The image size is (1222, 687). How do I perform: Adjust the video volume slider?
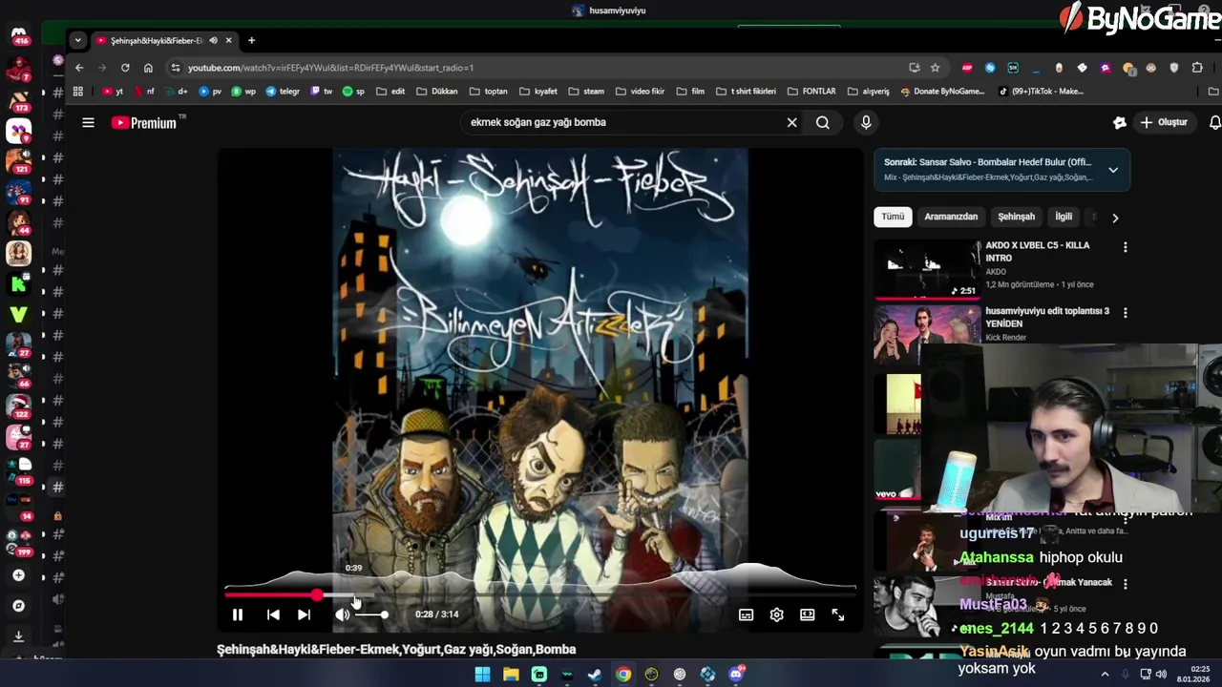pyautogui.click(x=371, y=615)
